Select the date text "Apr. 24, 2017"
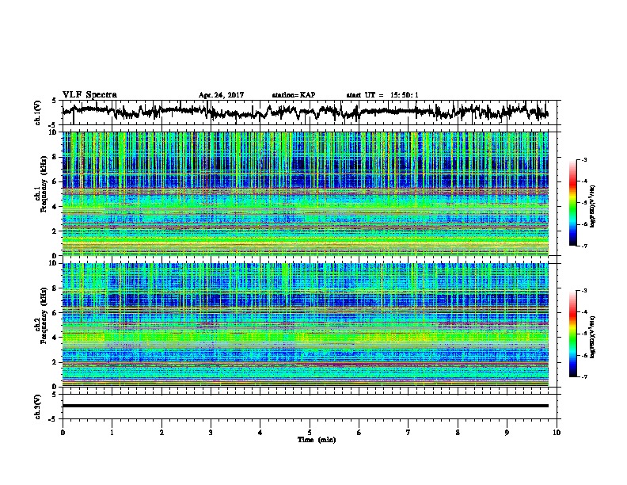 point(221,95)
